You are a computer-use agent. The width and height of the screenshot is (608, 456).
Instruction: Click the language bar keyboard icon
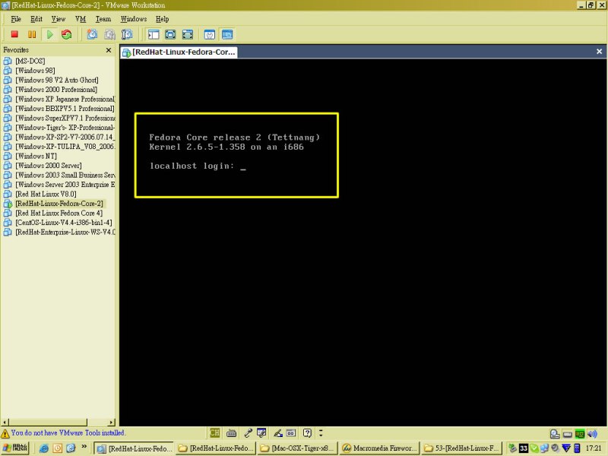coord(231,432)
